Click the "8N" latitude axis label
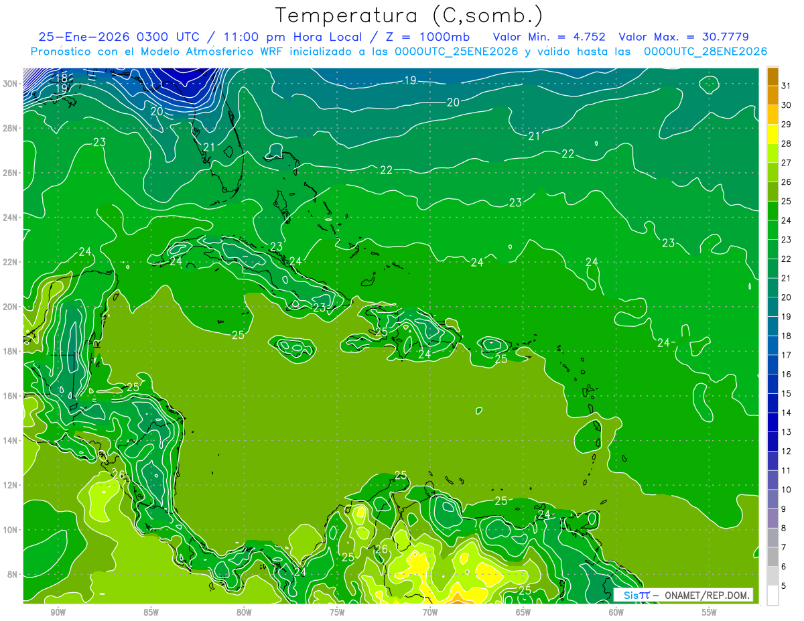The width and height of the screenshot is (804, 621). (x=13, y=574)
